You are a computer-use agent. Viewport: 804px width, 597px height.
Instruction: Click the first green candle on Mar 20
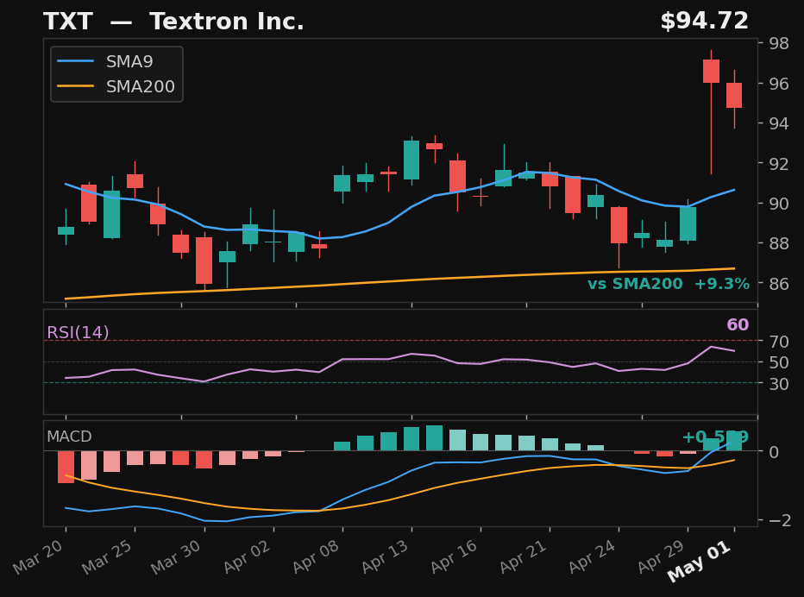(66, 231)
